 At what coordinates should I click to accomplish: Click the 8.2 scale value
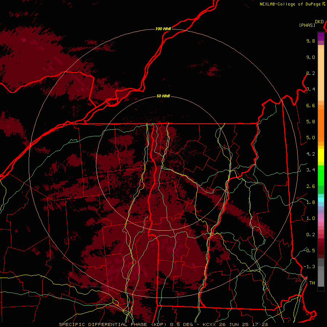311,73
